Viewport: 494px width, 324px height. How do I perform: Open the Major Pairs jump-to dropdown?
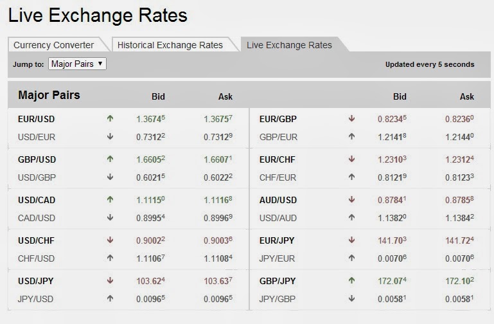tap(77, 64)
